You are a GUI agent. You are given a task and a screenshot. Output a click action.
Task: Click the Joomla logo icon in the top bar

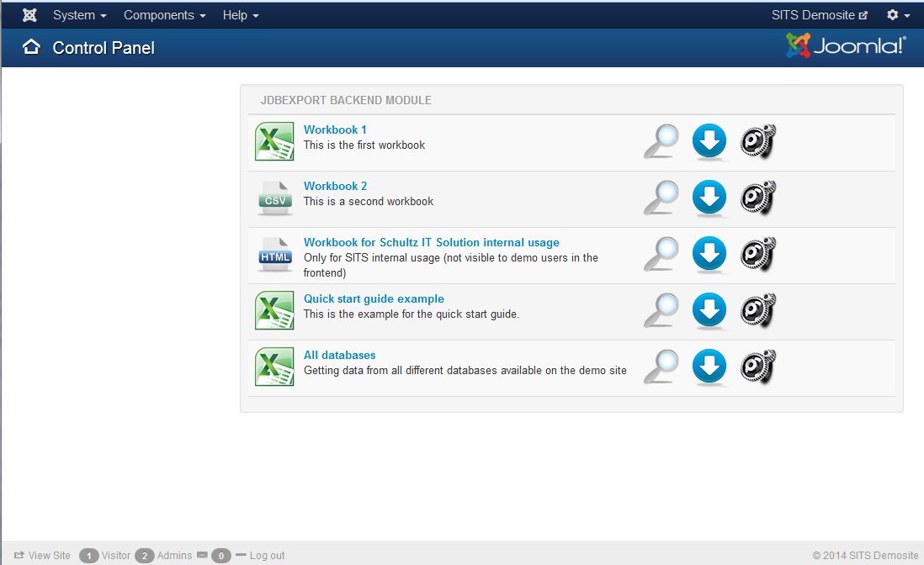(x=29, y=15)
